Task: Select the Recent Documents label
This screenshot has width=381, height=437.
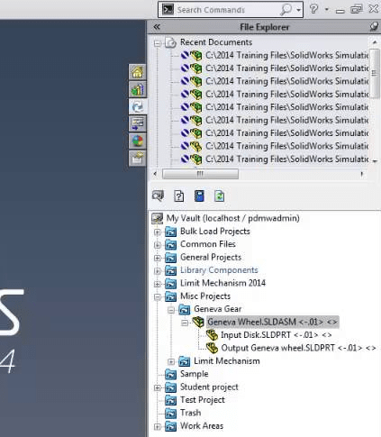Action: [216, 42]
